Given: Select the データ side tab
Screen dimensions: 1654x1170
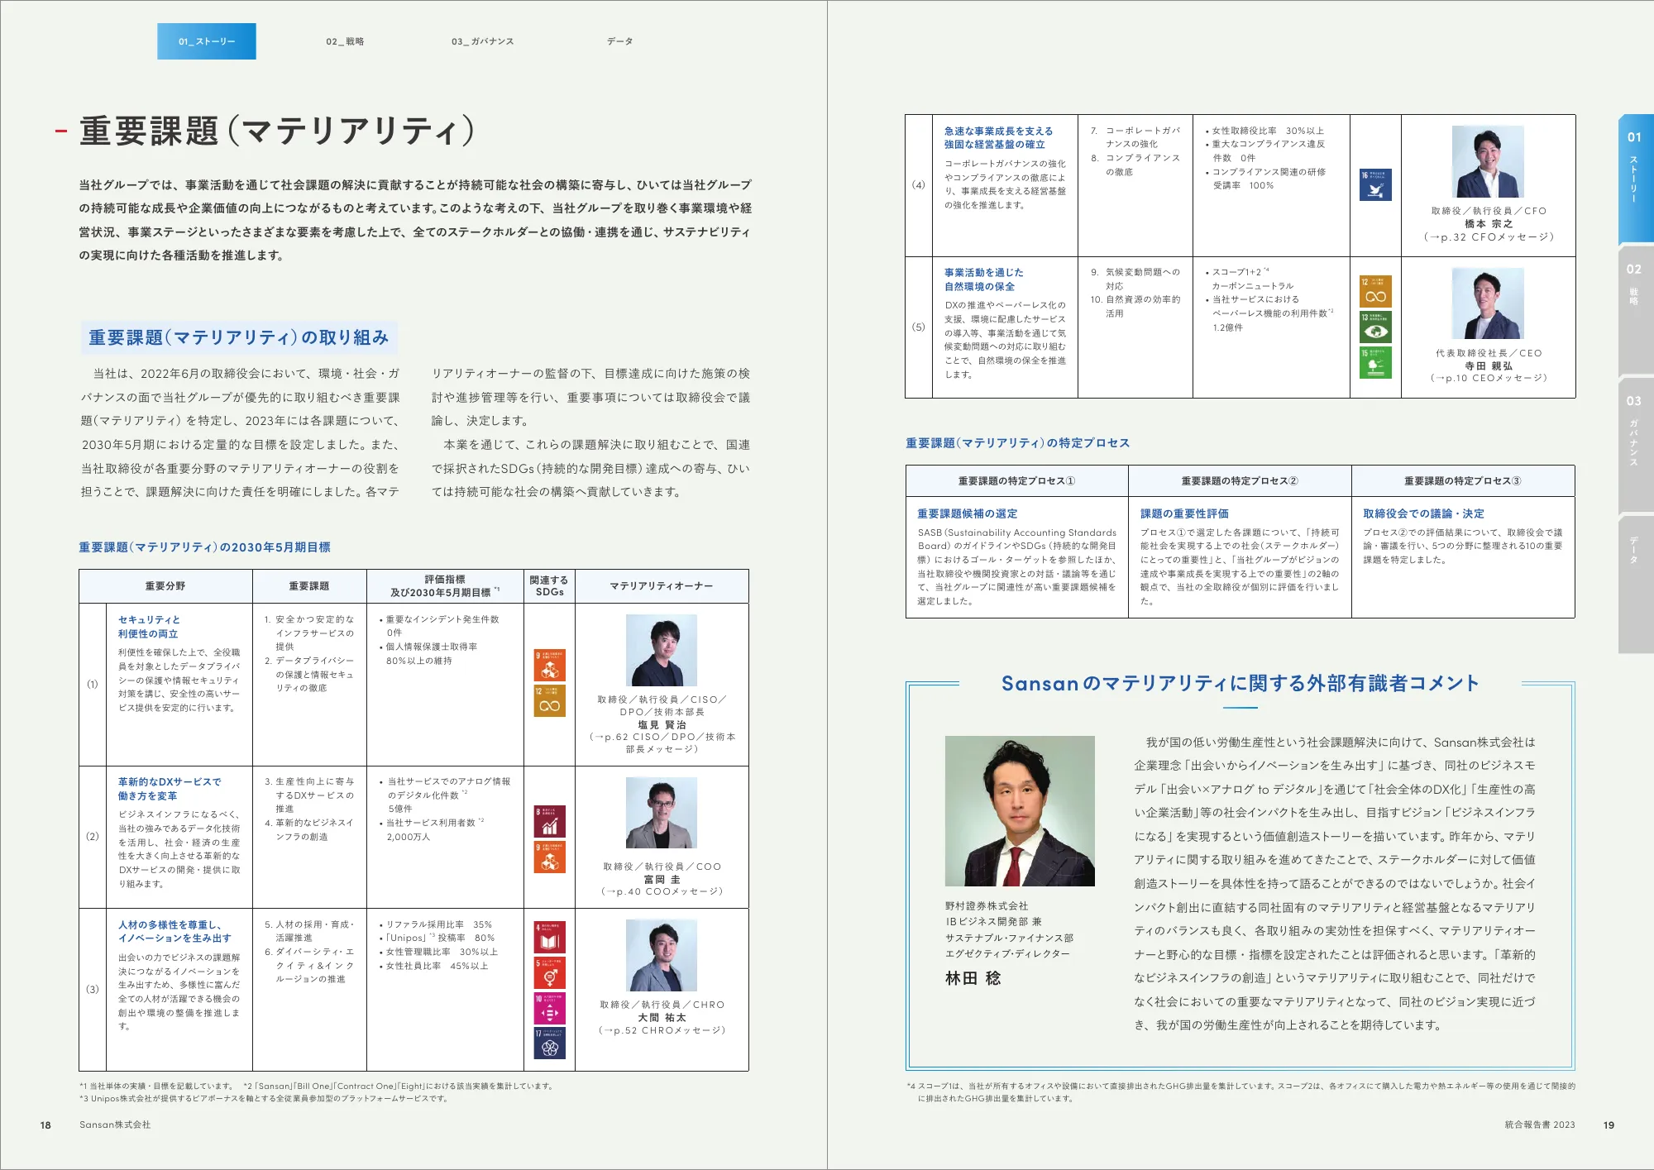Looking at the screenshot, I should pos(1635,584).
